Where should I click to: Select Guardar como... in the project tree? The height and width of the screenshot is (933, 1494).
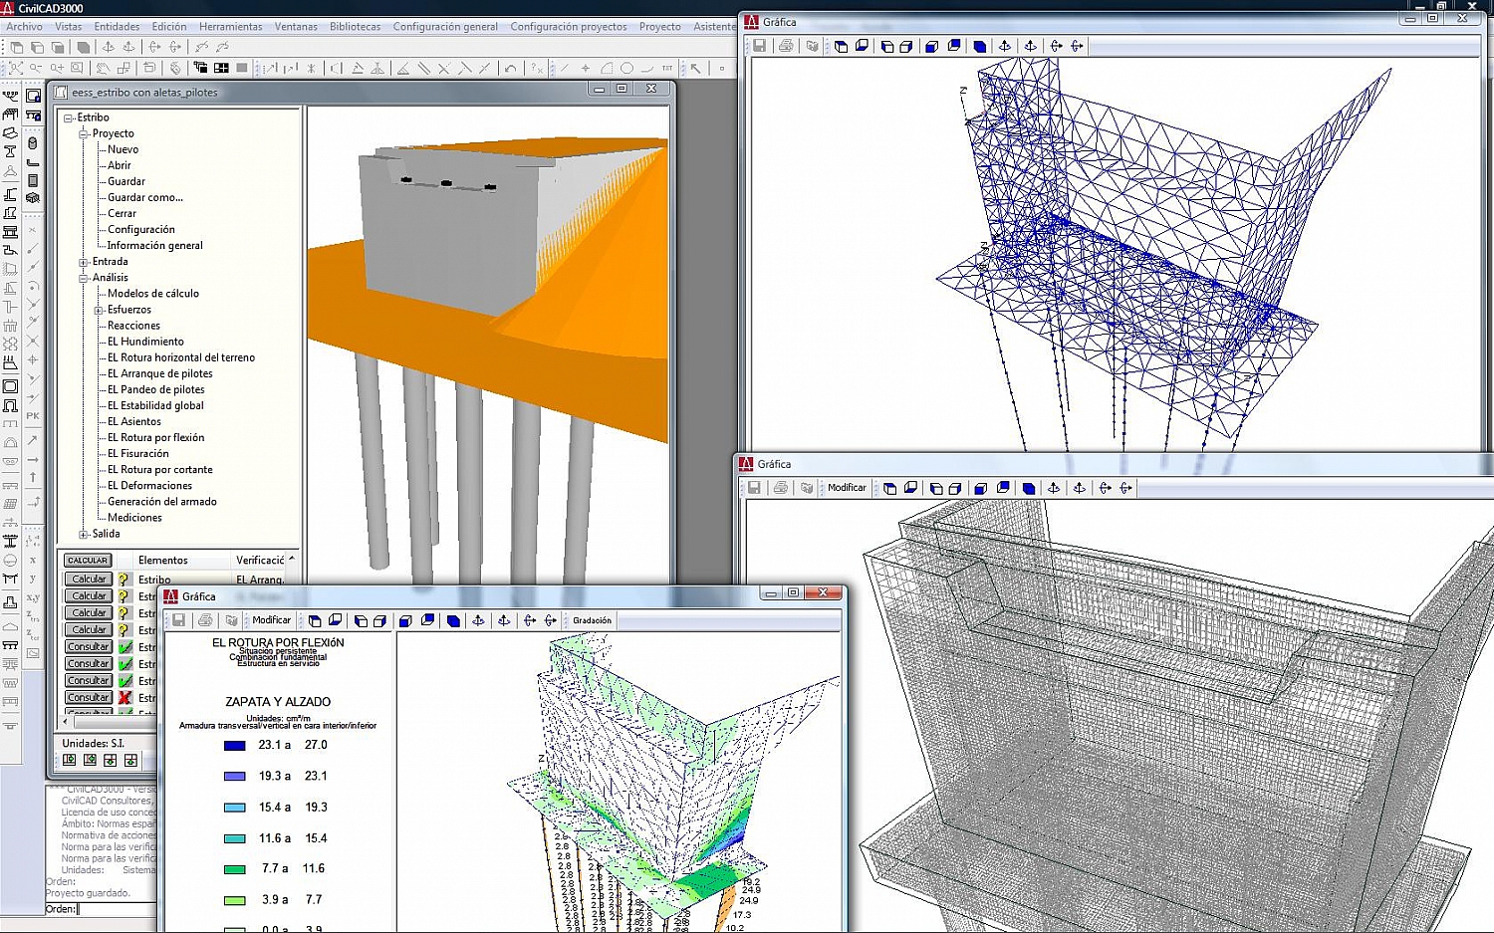(145, 197)
